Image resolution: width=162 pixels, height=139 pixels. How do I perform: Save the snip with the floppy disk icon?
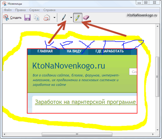coord(27,18)
